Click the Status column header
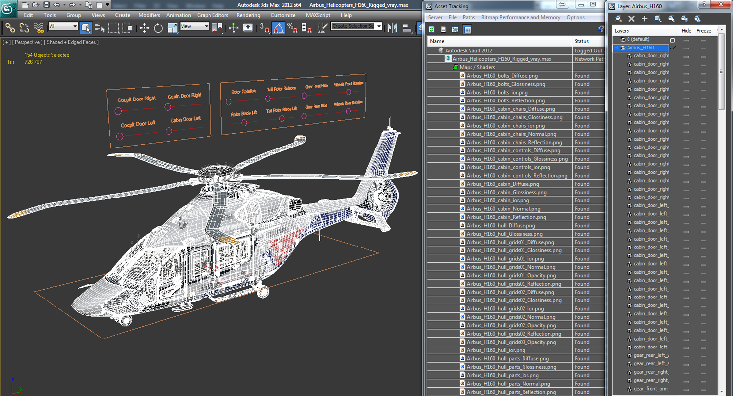The height and width of the screenshot is (396, 733). 588,41
